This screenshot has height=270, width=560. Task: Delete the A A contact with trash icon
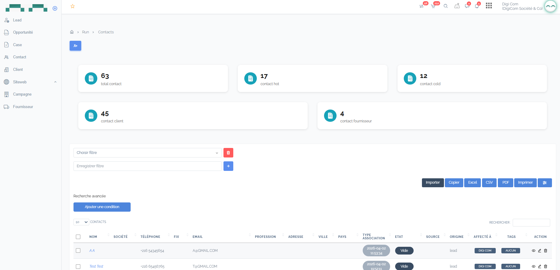pos(545,251)
